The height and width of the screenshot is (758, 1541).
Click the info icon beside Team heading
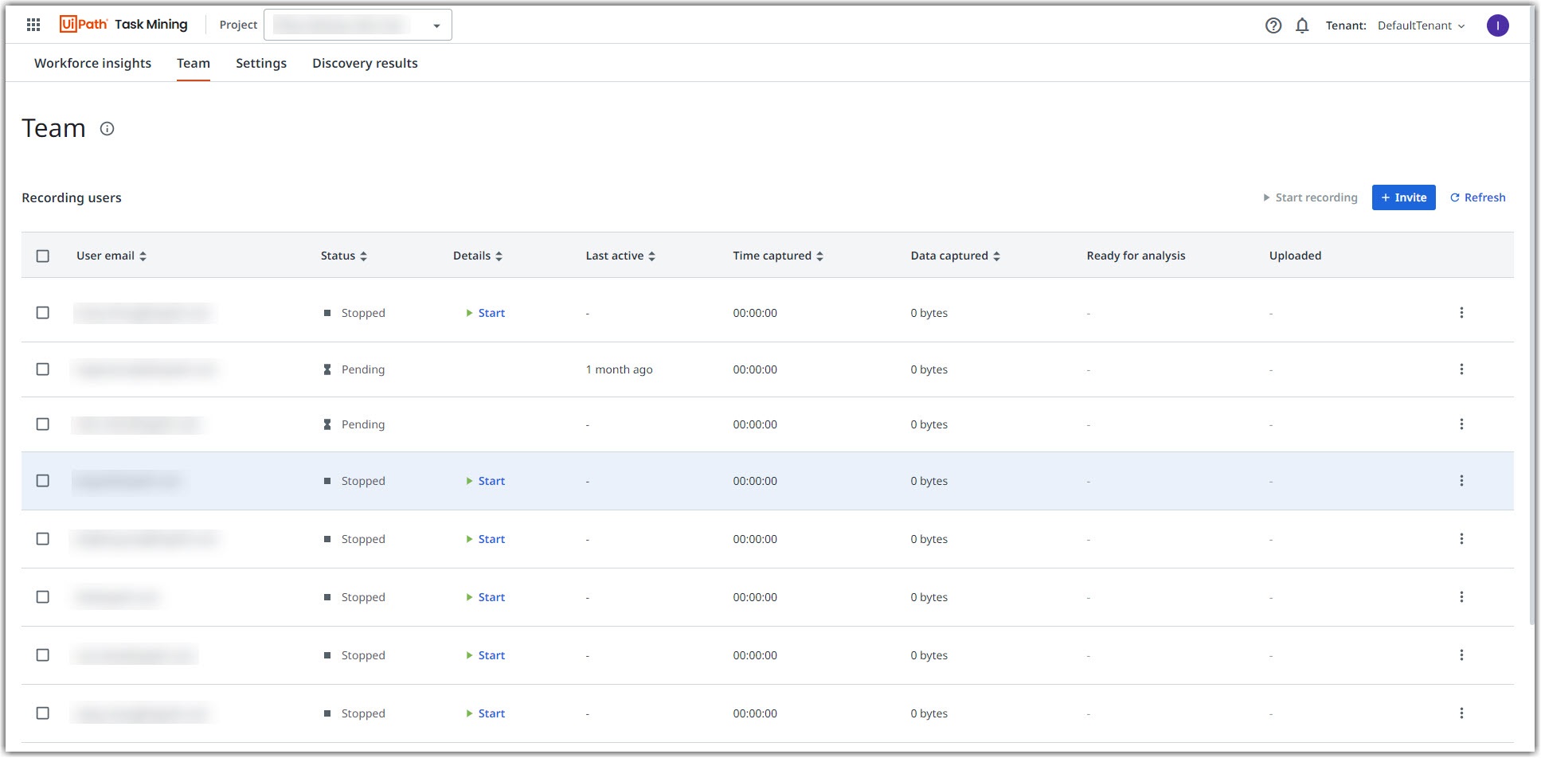[107, 128]
